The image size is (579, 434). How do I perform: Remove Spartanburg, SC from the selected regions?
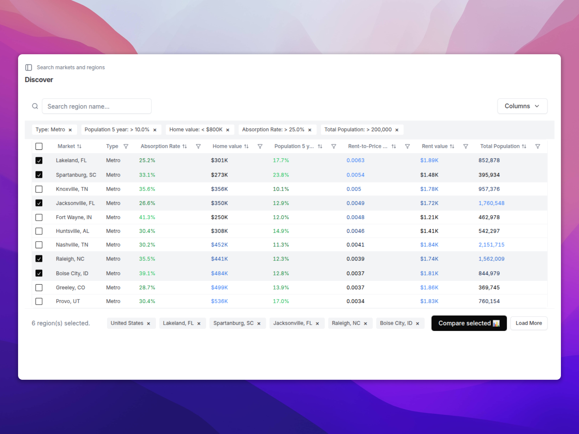coord(259,323)
